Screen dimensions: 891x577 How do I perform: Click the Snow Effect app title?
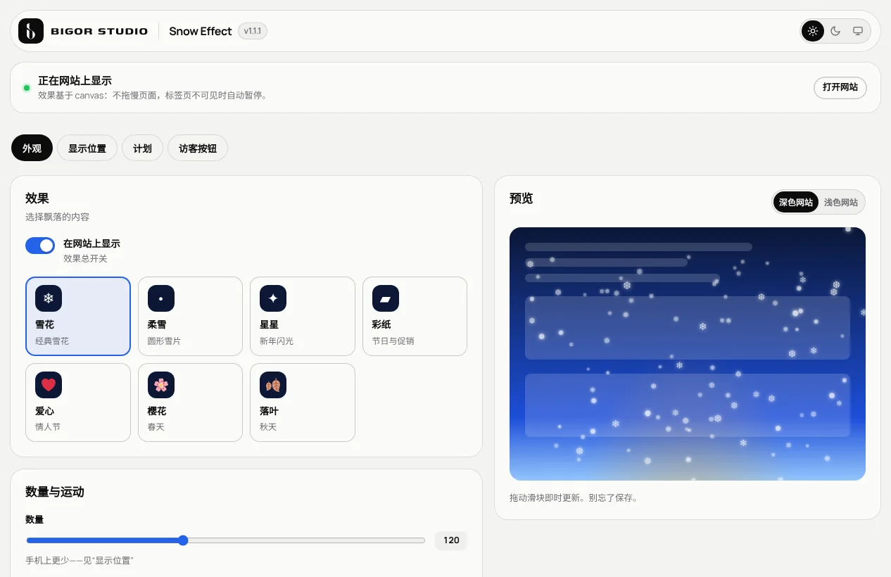coord(201,31)
